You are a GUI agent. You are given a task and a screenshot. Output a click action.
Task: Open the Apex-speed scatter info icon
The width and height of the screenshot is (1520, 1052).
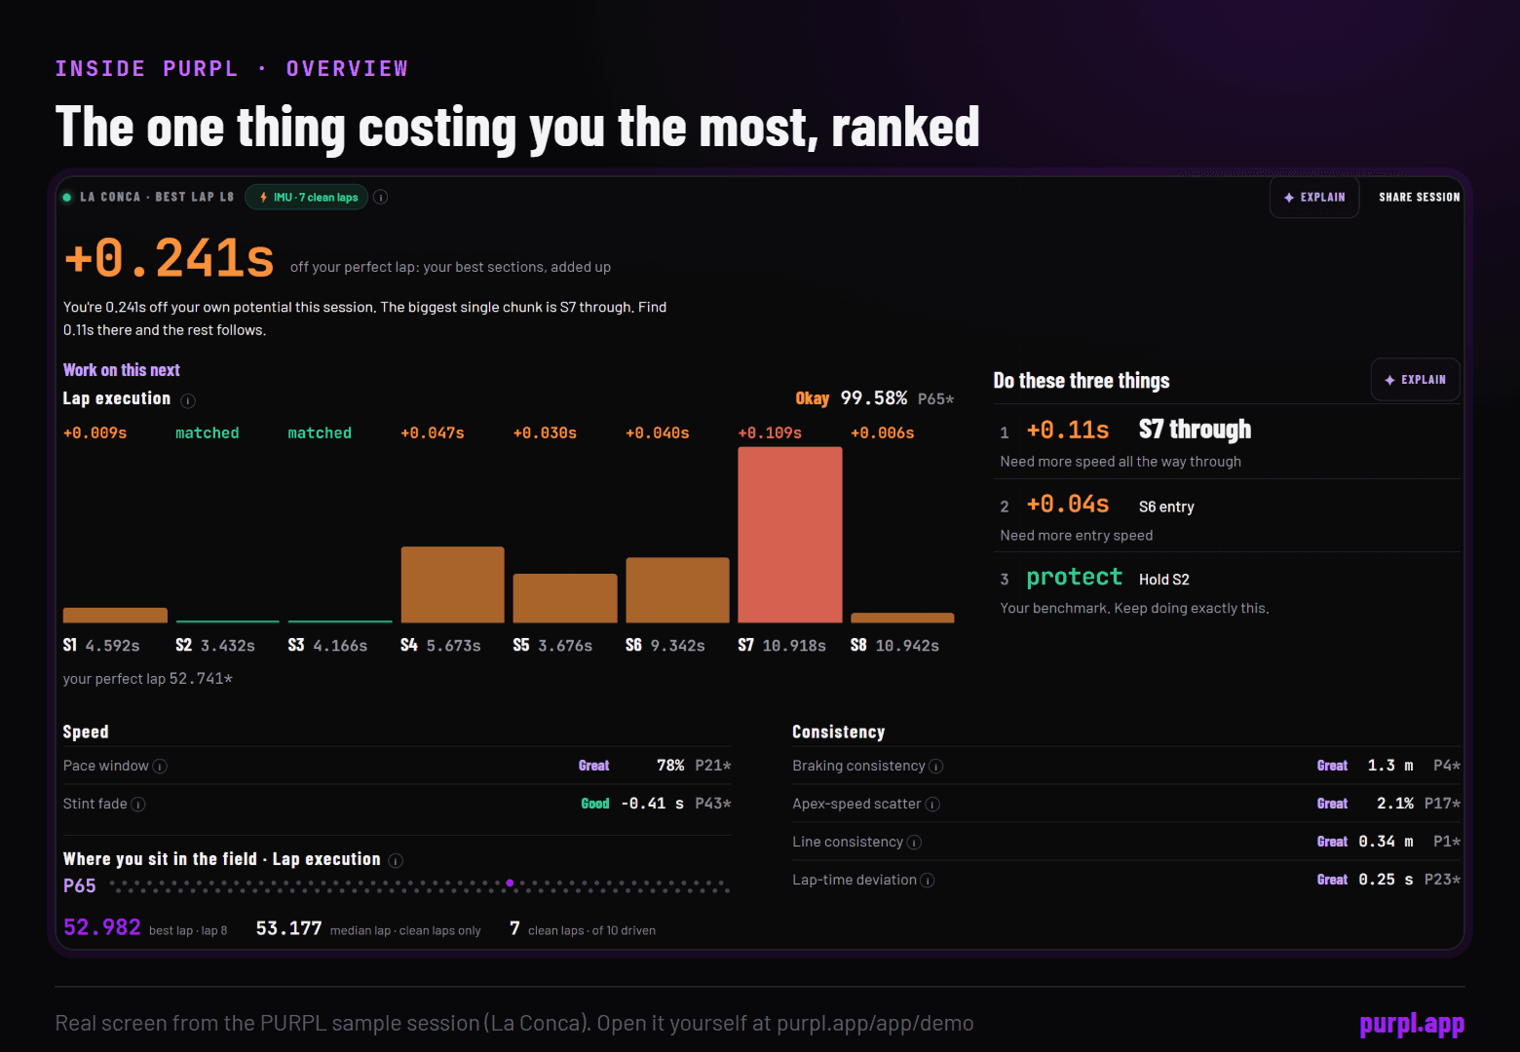point(932,805)
